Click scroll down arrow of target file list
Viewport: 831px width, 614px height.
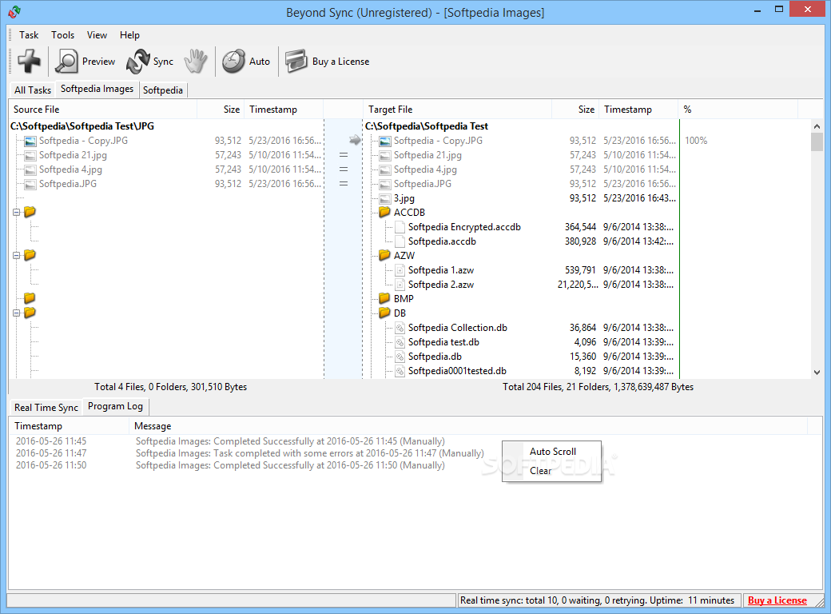(817, 373)
